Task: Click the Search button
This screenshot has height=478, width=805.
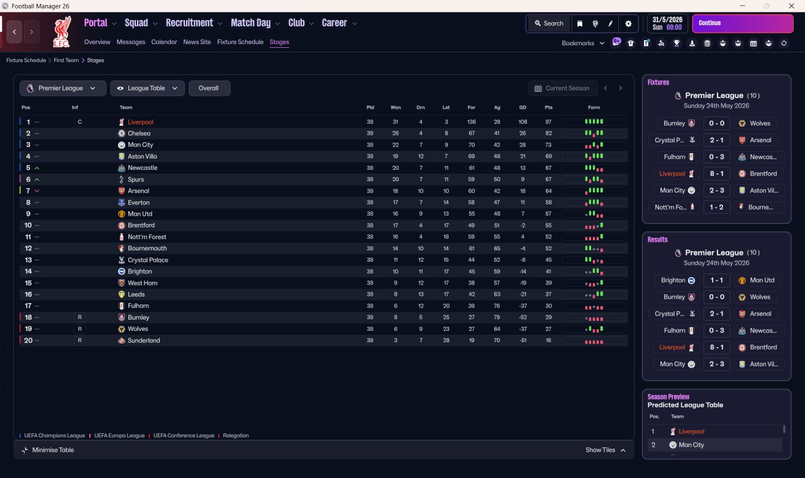Action: [549, 24]
